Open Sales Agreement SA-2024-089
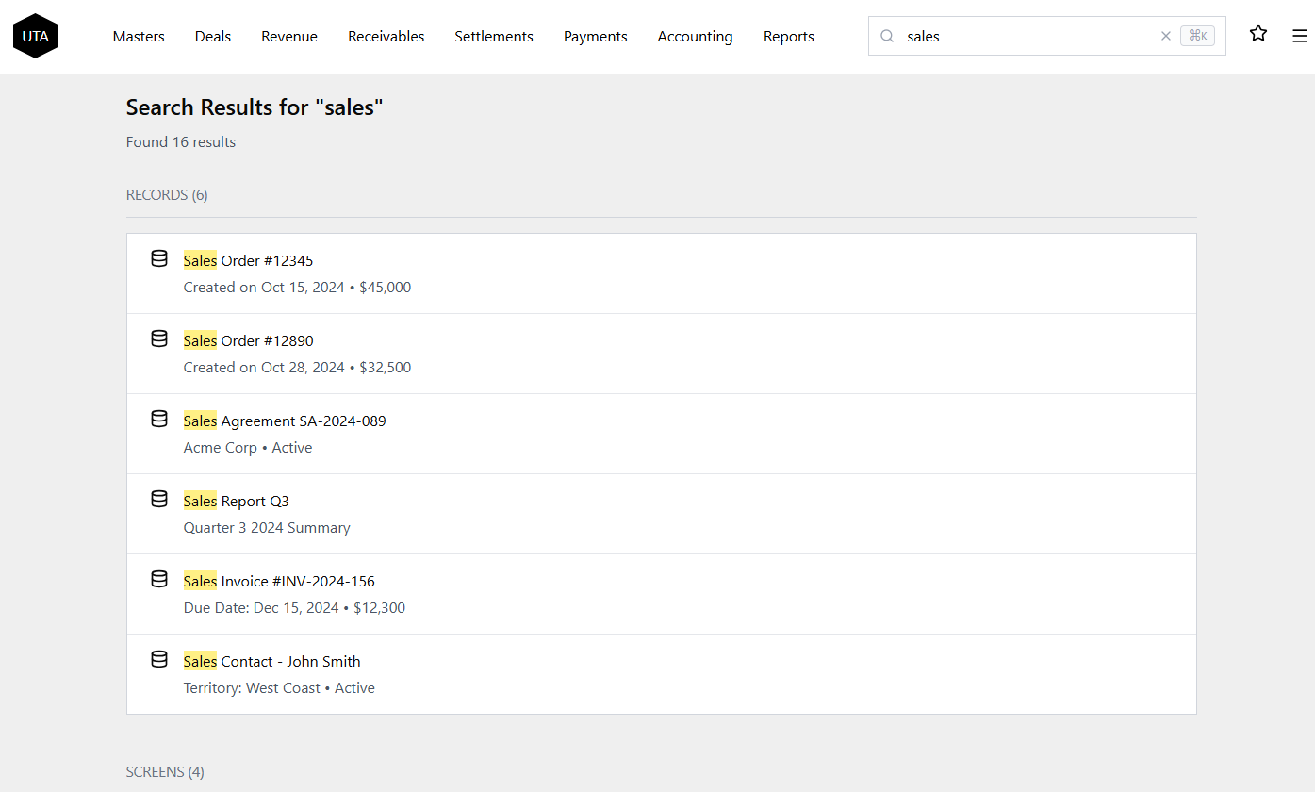Image resolution: width=1315 pixels, height=792 pixels. click(285, 421)
